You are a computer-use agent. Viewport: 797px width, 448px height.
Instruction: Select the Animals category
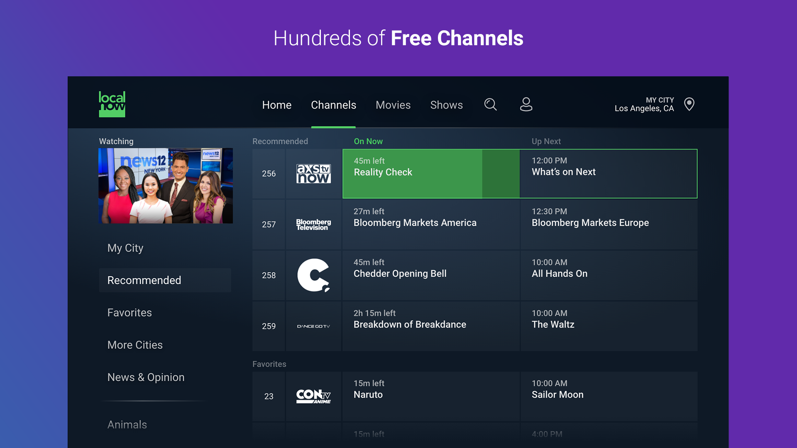127,424
